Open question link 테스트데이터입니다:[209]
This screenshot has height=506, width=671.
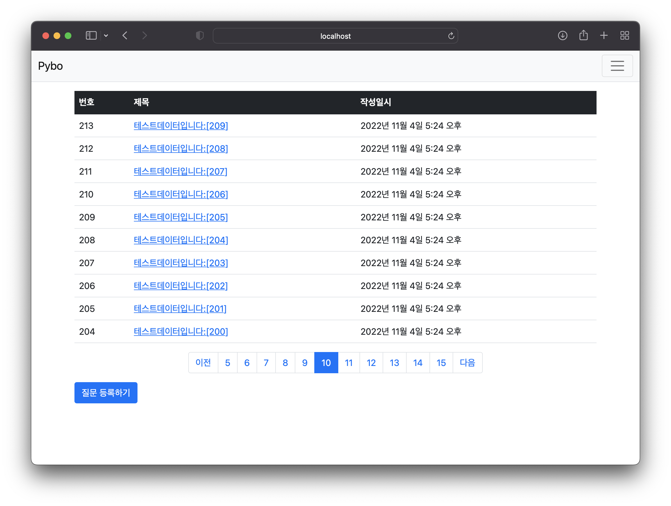181,126
